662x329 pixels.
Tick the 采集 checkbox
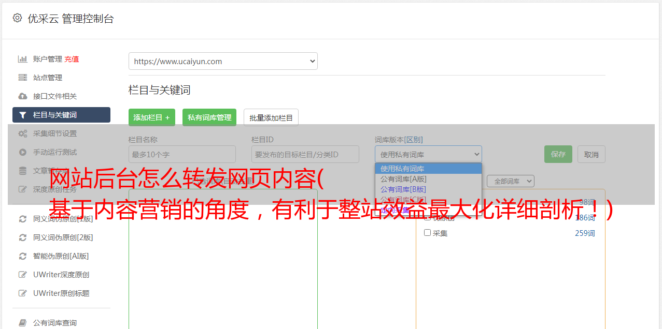point(428,233)
